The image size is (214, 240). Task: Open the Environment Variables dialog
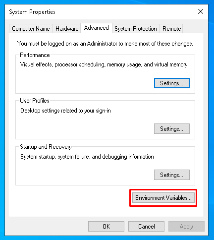[163, 198]
